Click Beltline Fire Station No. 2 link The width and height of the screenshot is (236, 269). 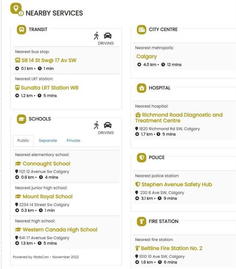[x=171, y=248]
